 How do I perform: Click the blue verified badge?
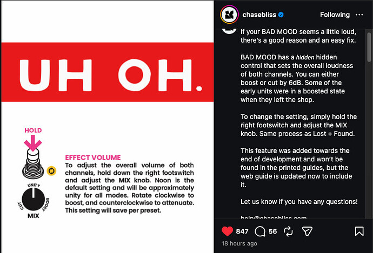tap(281, 15)
